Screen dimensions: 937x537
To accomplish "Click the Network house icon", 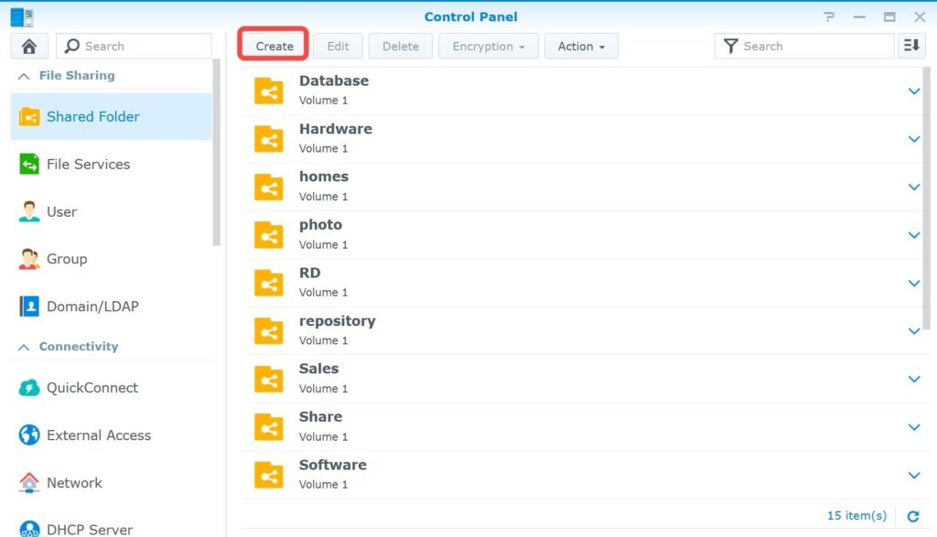I will (29, 483).
